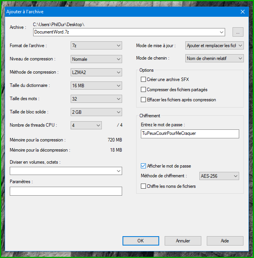The height and width of the screenshot is (258, 254).
Task: Click the password field with TuPeuxCourirPourMeCraquer
Action: click(190, 134)
